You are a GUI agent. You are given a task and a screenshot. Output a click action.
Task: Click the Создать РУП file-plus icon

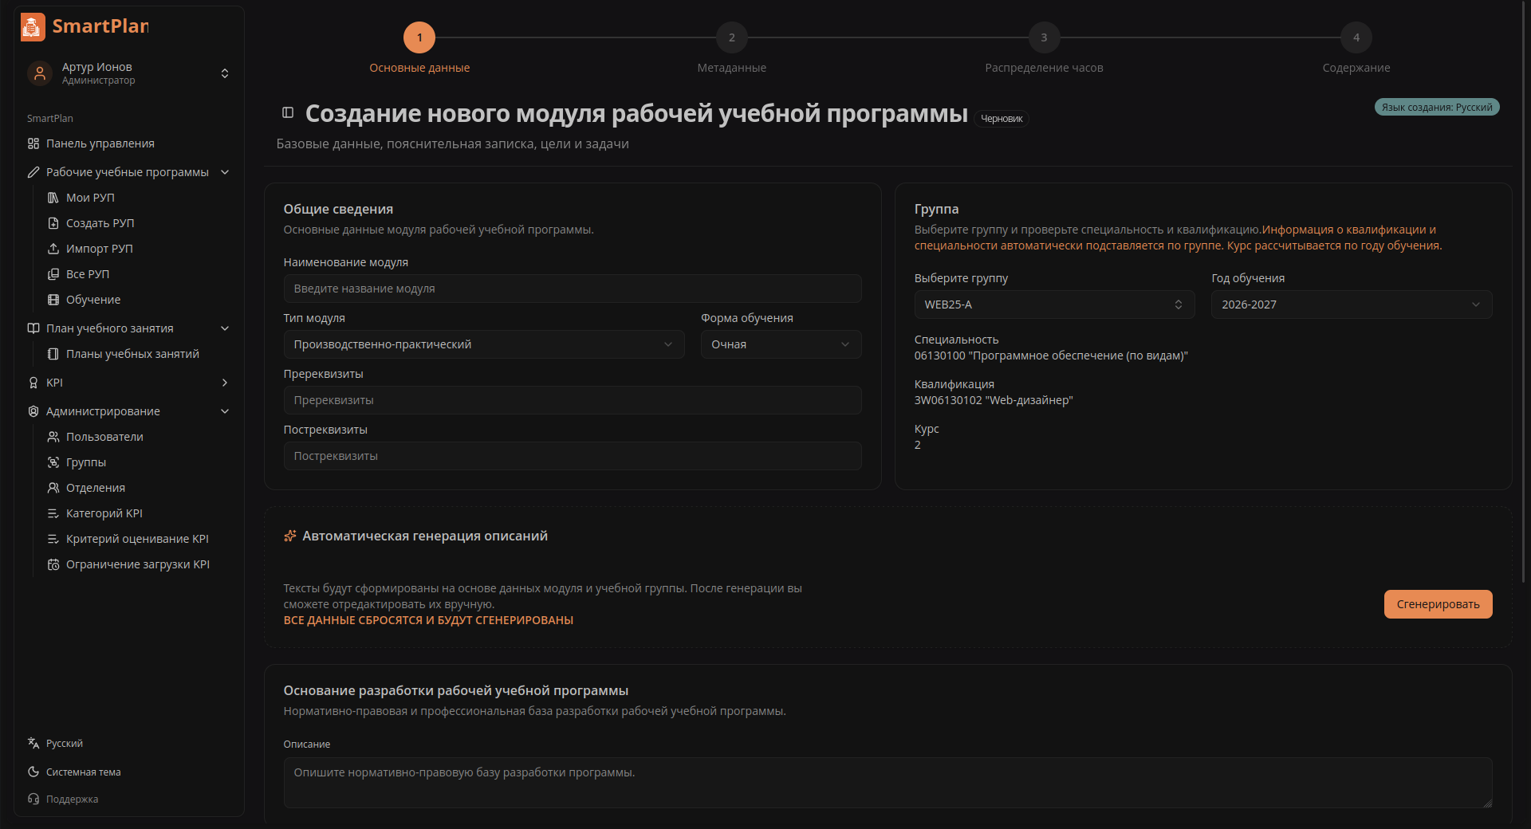(x=53, y=223)
